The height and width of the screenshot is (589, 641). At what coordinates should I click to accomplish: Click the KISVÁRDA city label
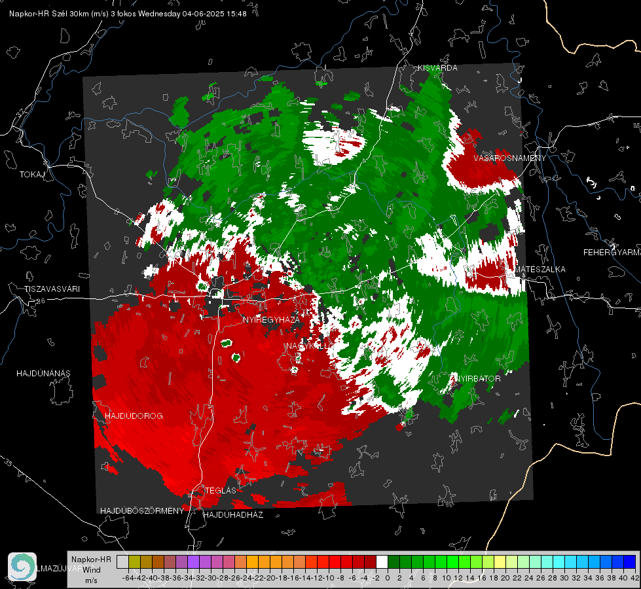437,68
